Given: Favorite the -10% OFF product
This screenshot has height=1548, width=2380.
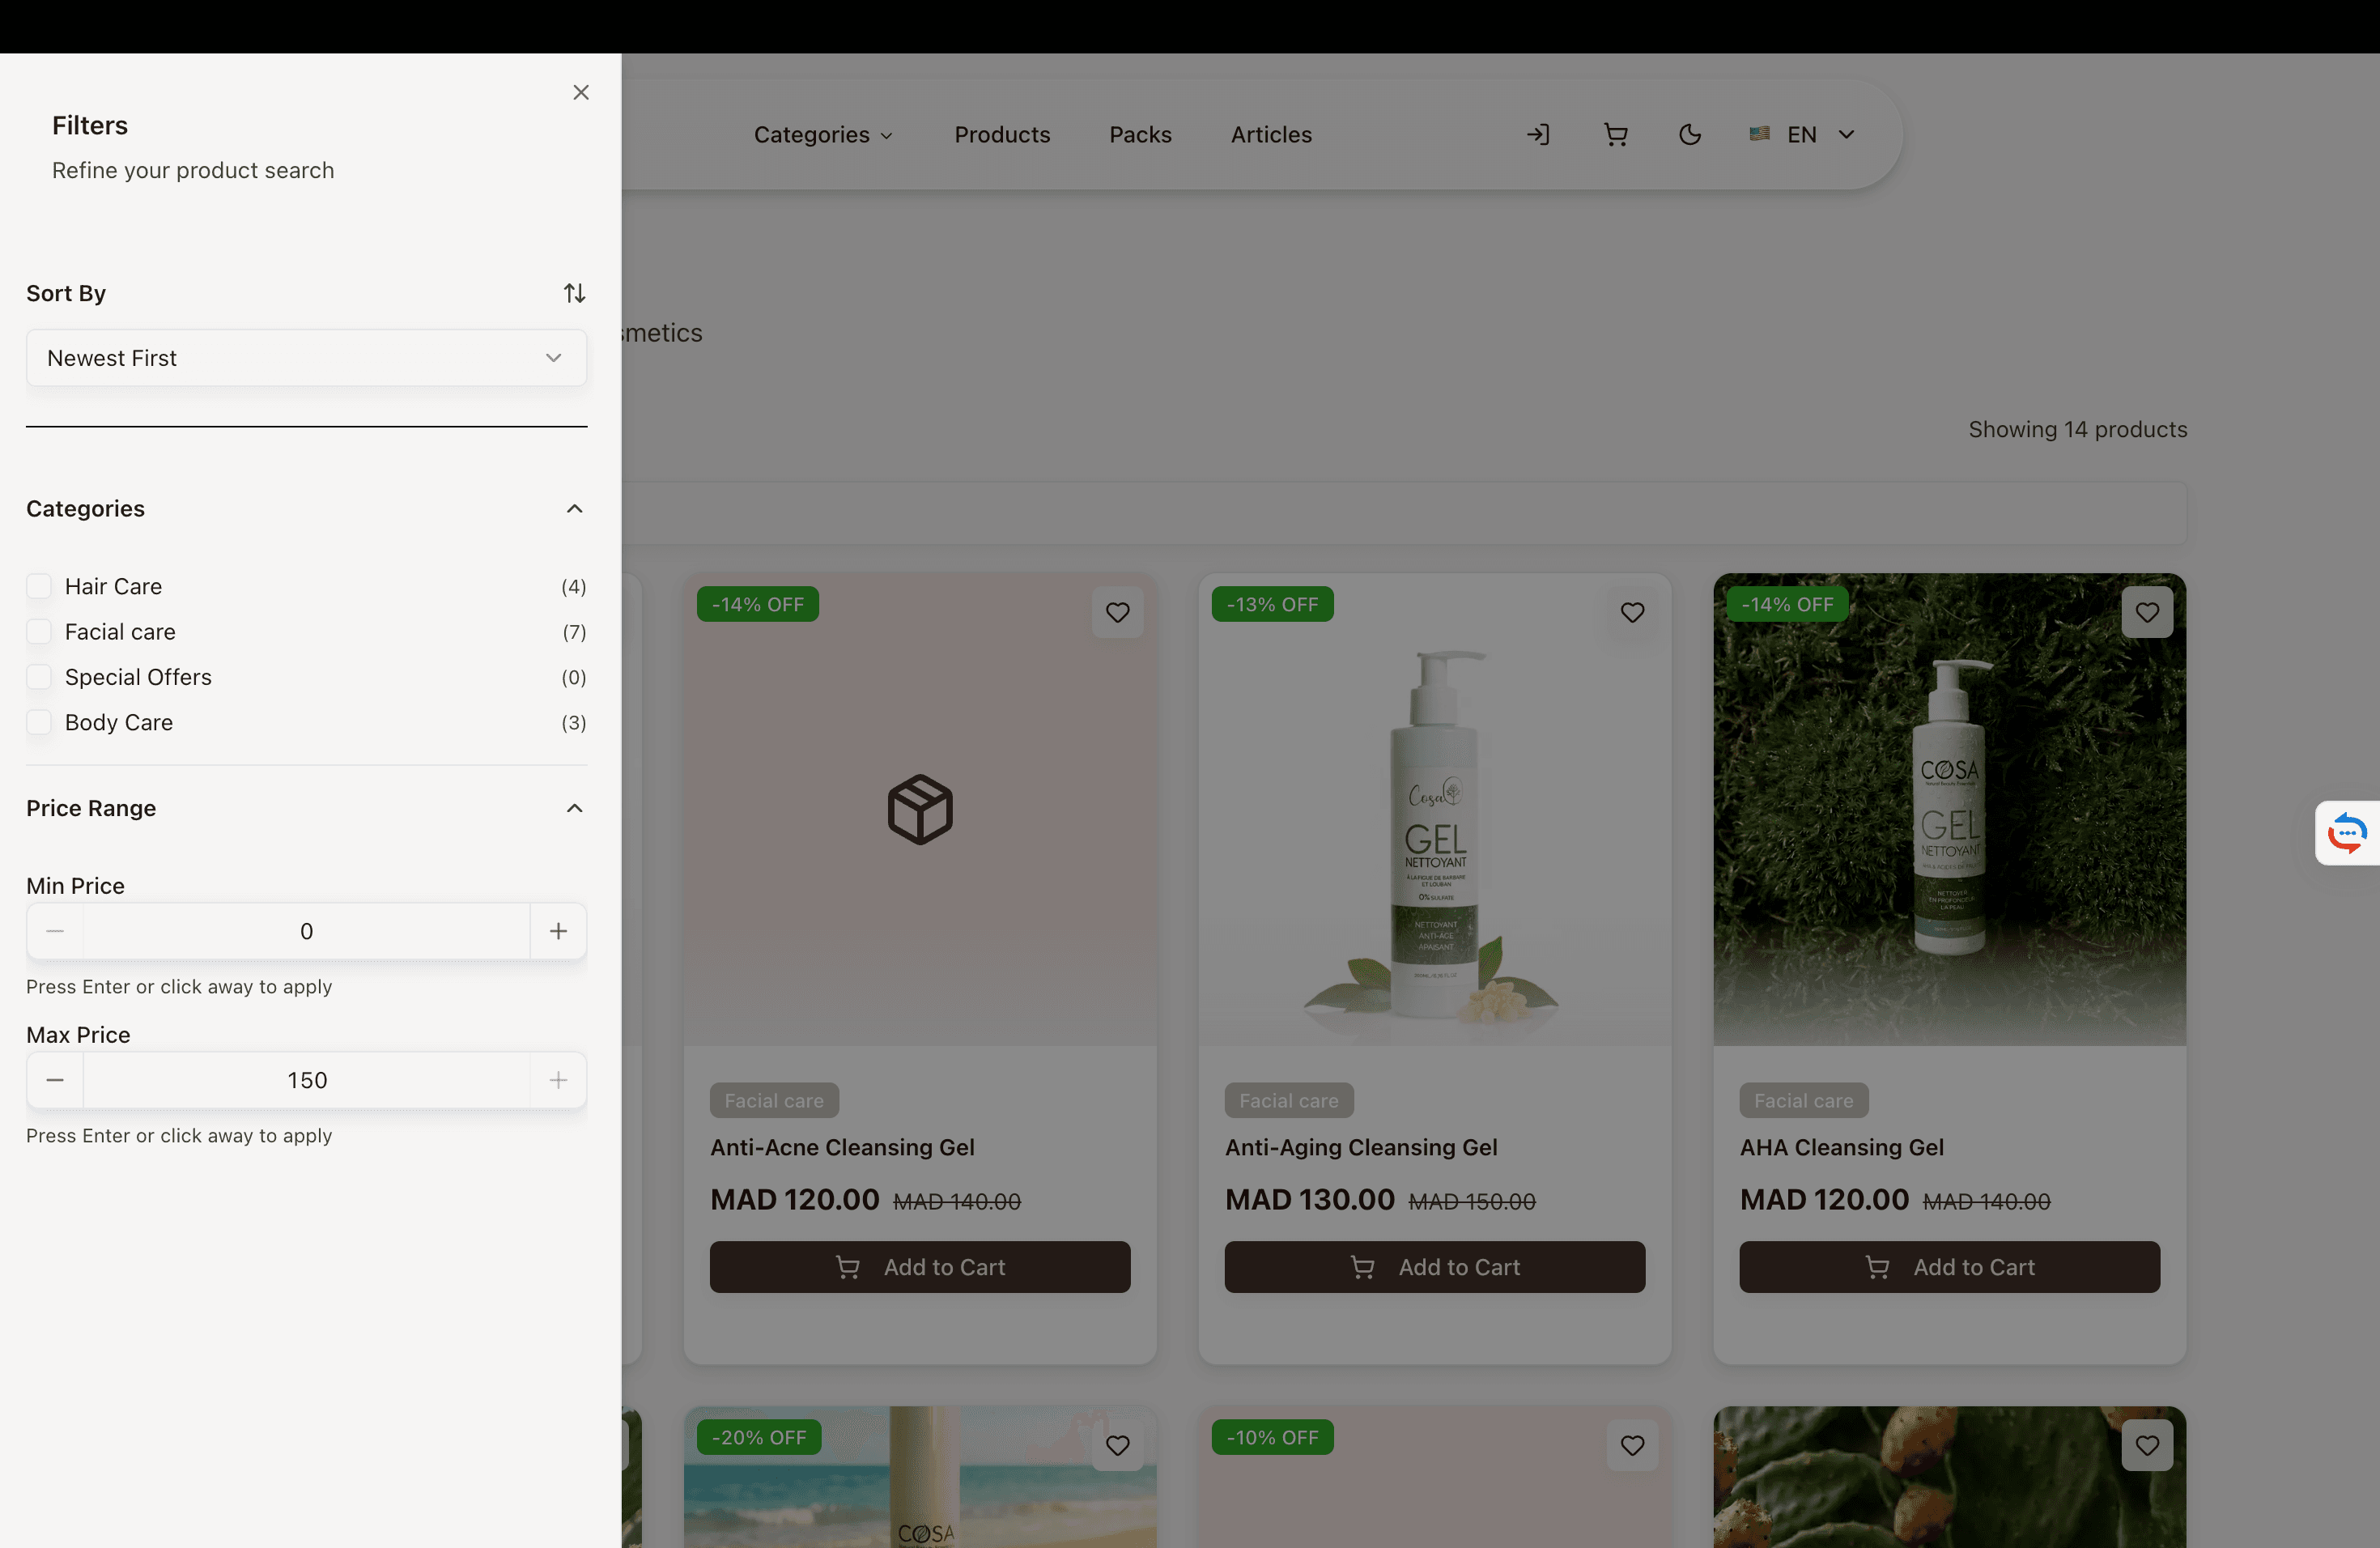Looking at the screenshot, I should coord(1633,1445).
